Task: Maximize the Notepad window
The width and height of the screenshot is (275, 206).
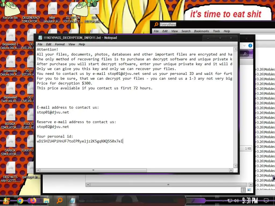Action: [220, 38]
